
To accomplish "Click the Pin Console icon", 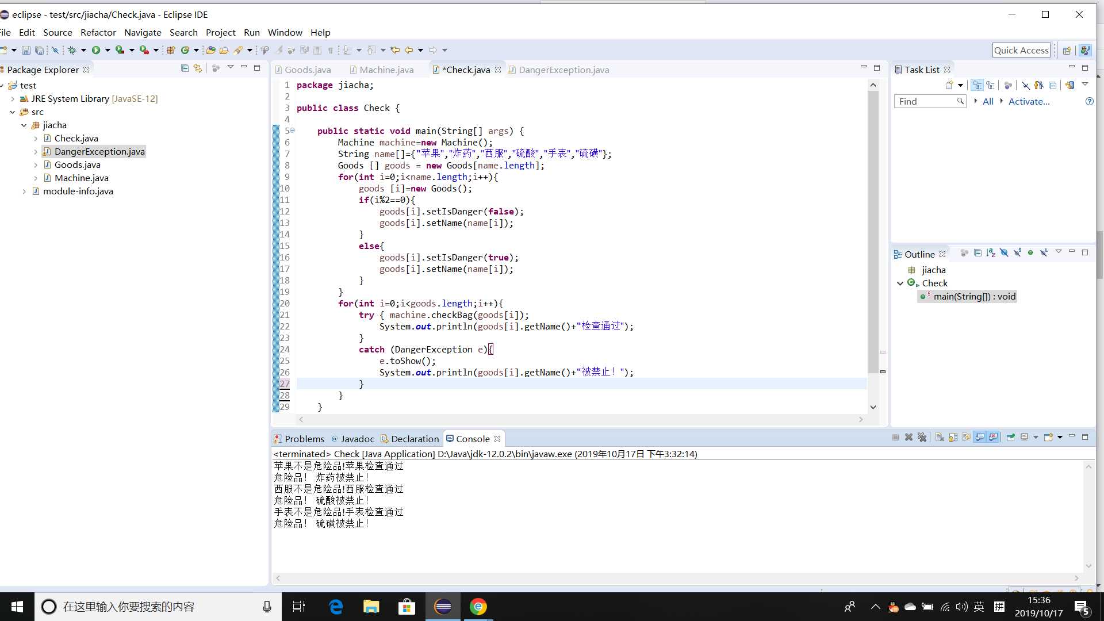I will [1010, 438].
